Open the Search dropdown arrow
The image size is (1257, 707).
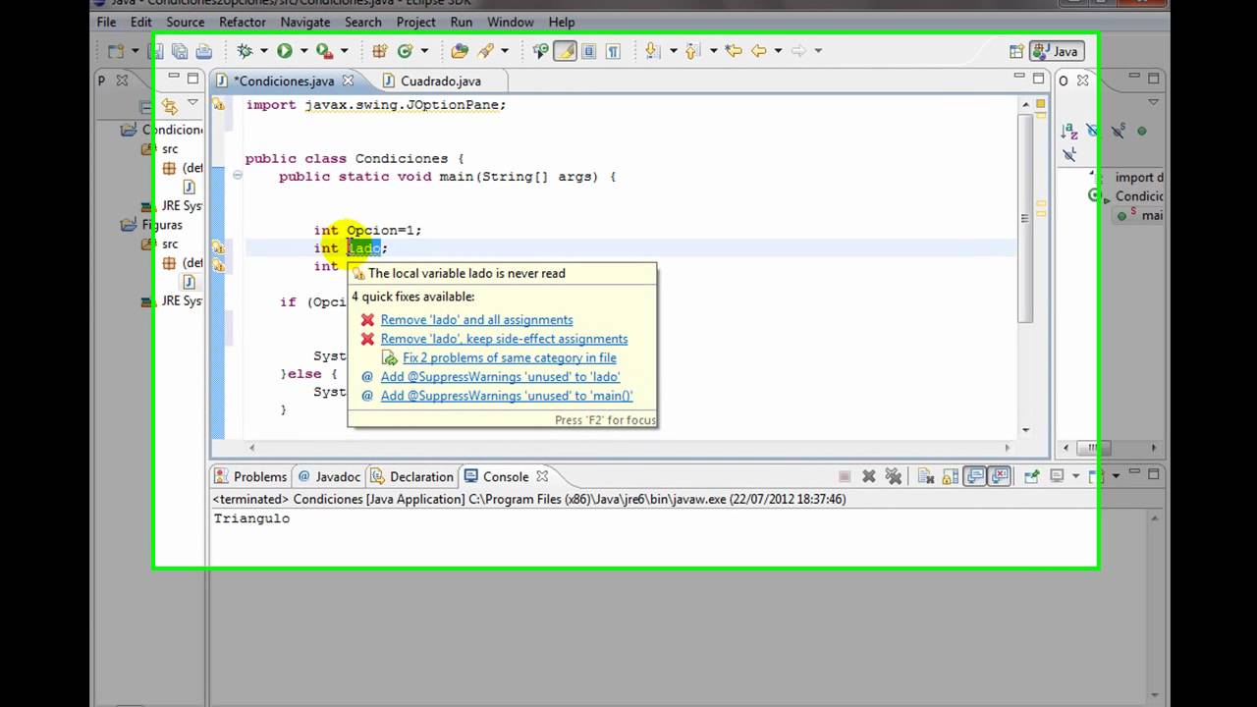(x=505, y=51)
